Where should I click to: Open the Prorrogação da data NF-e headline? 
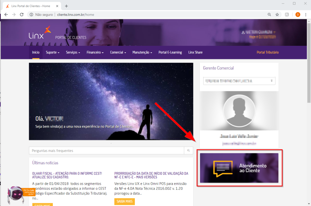pos(151,175)
